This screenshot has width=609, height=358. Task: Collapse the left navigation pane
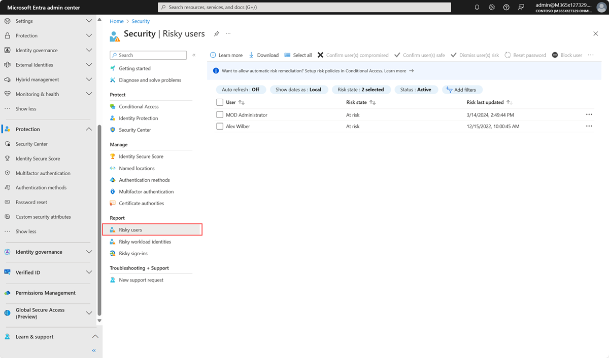[x=94, y=350]
